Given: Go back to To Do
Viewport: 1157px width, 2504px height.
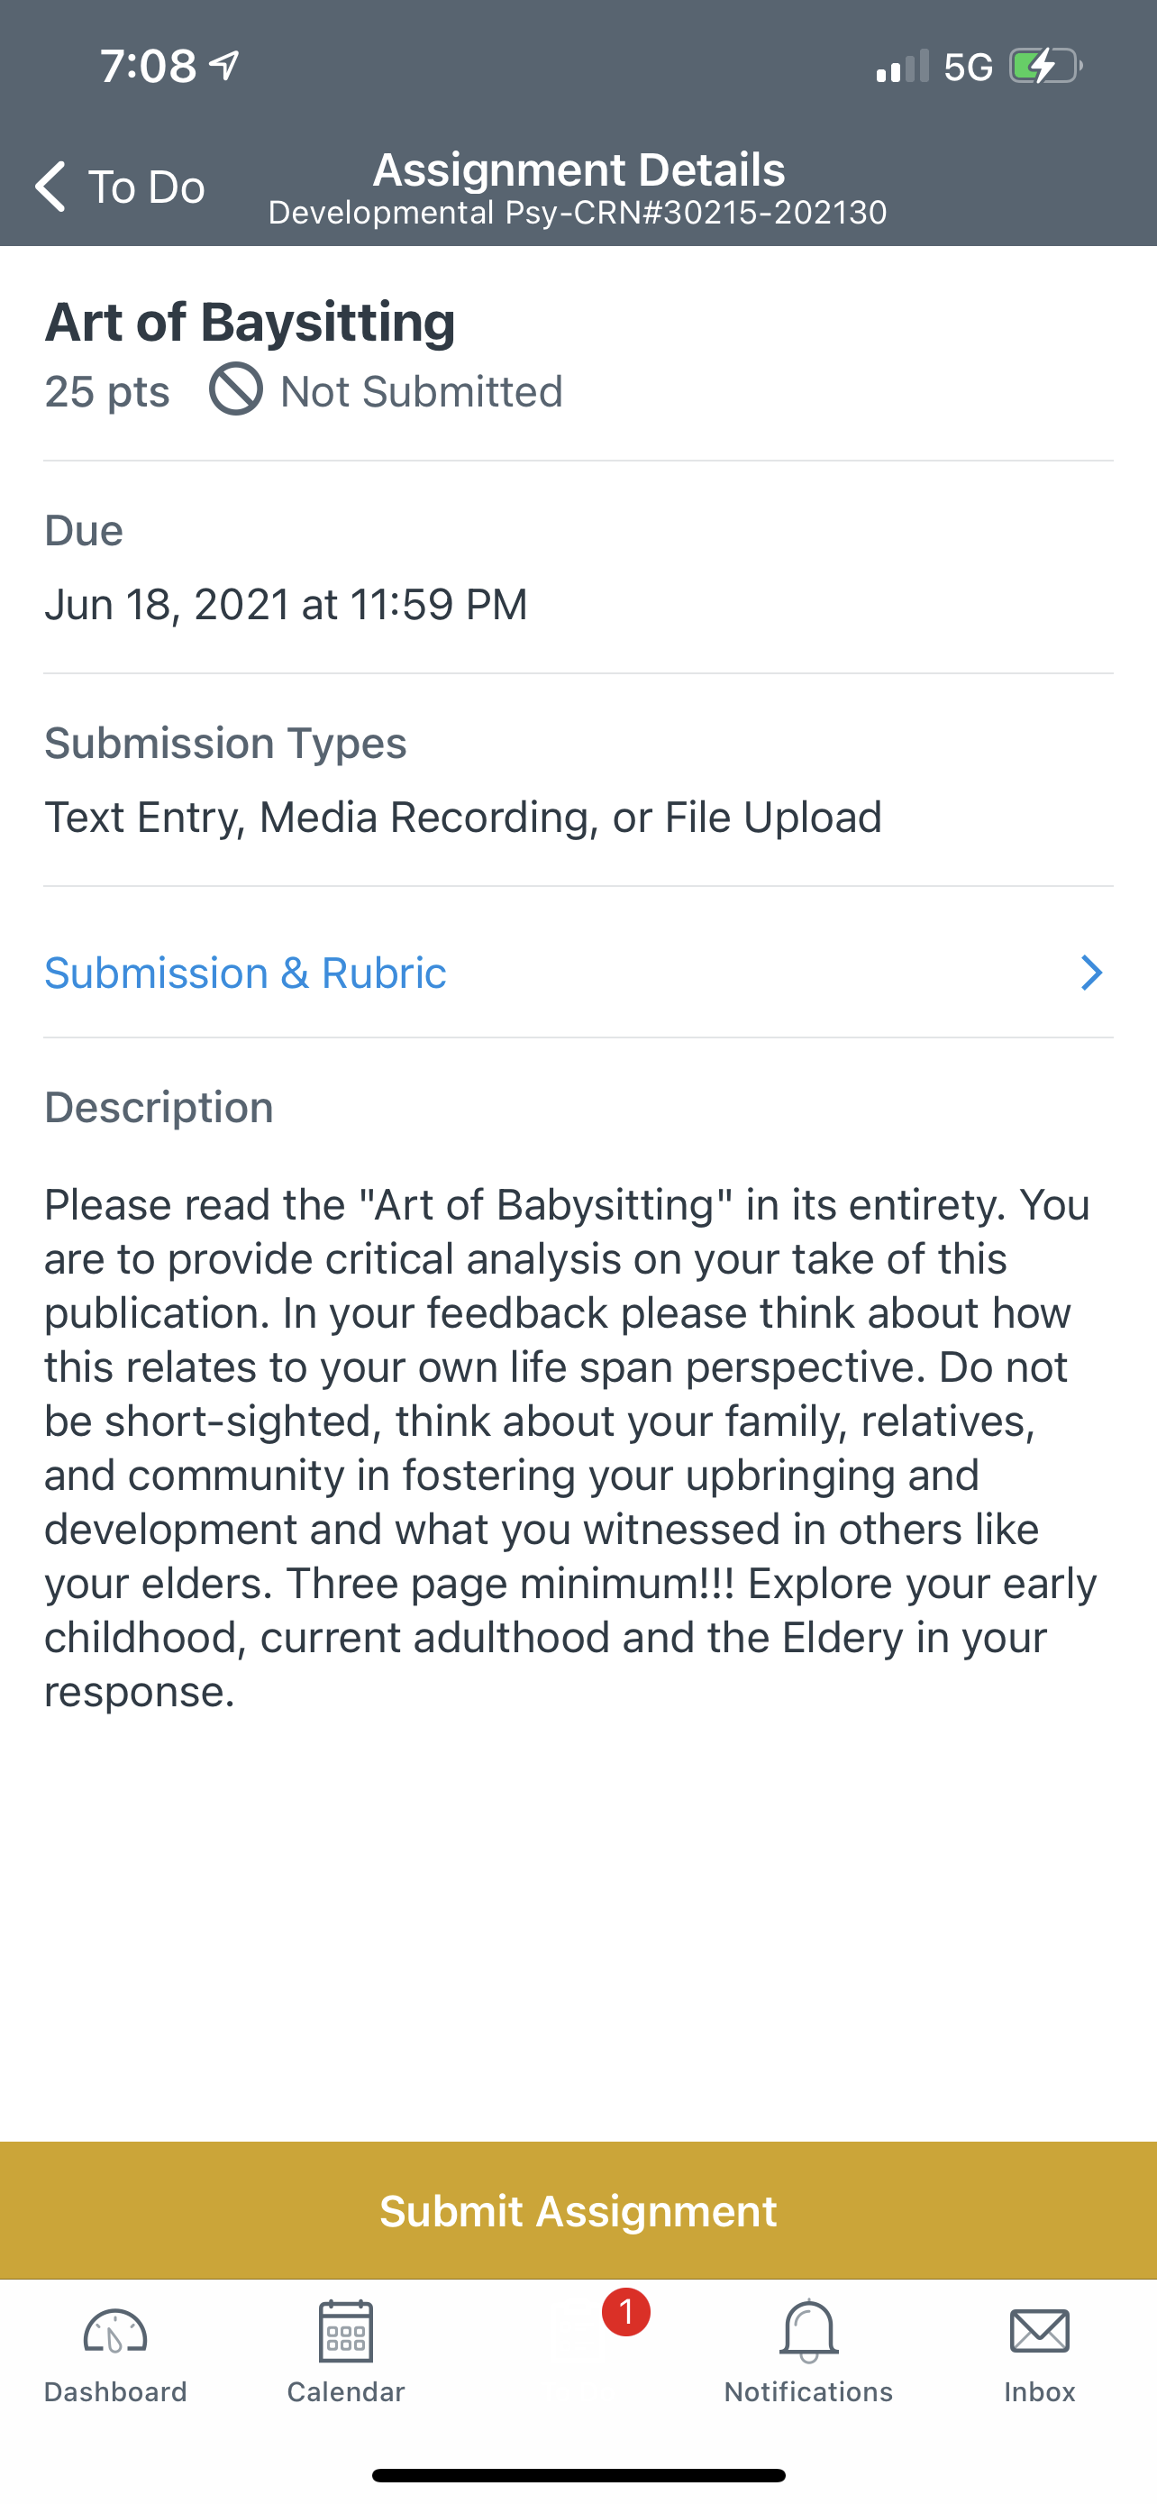Looking at the screenshot, I should [120, 186].
